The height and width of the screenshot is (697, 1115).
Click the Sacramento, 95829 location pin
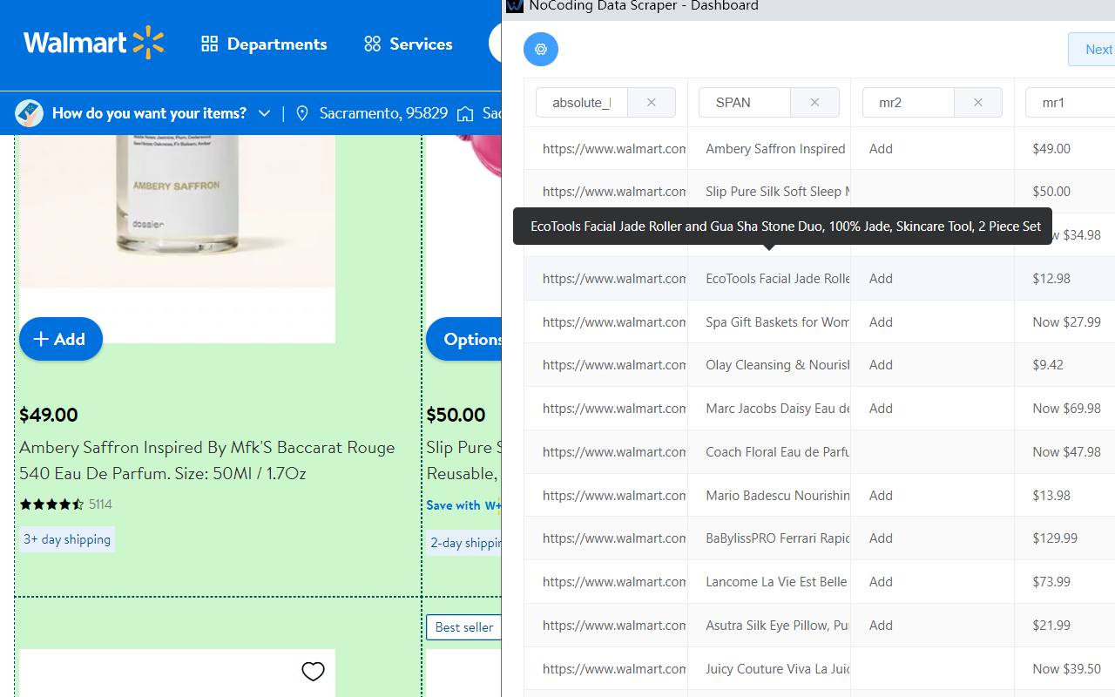(303, 113)
